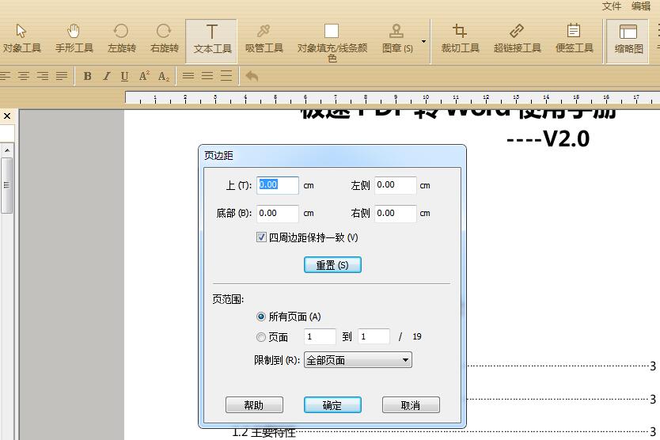Image resolution: width=660 pixels, height=440 pixels.
Task: Click the 页边距 dialog title
Action: click(218, 156)
